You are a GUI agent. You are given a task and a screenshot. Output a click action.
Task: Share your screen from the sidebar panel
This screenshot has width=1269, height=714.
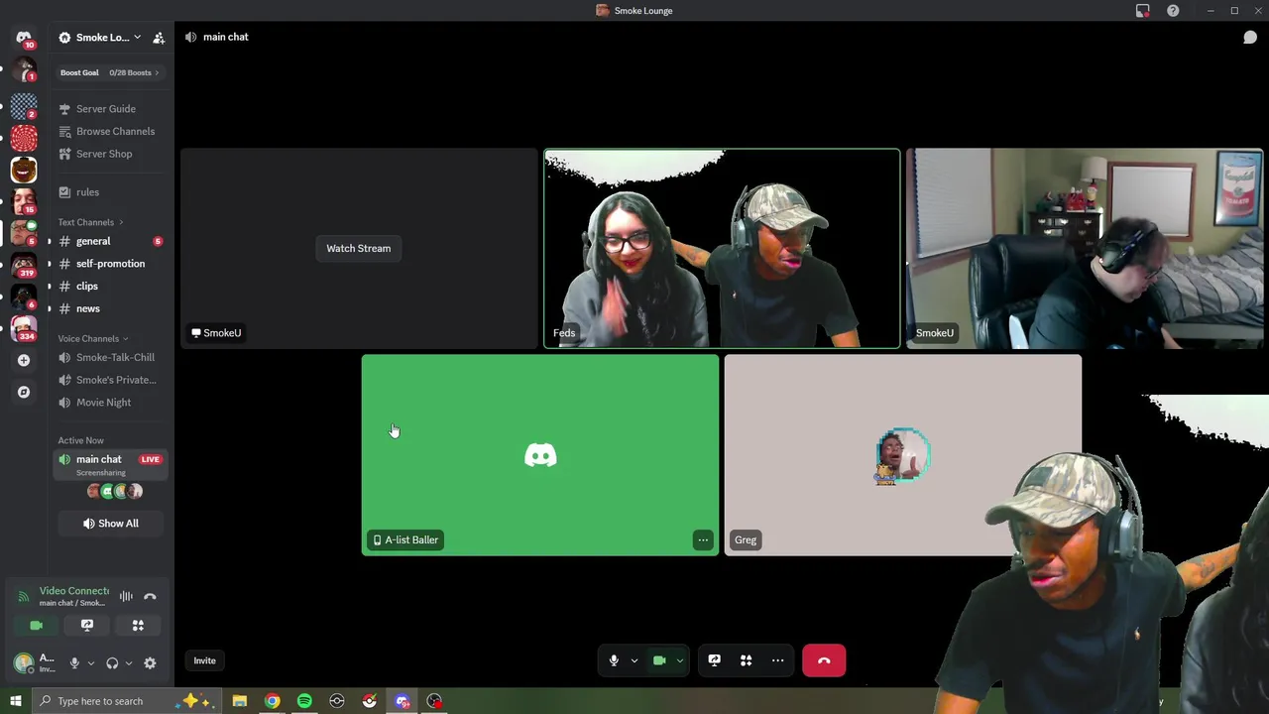(x=87, y=625)
